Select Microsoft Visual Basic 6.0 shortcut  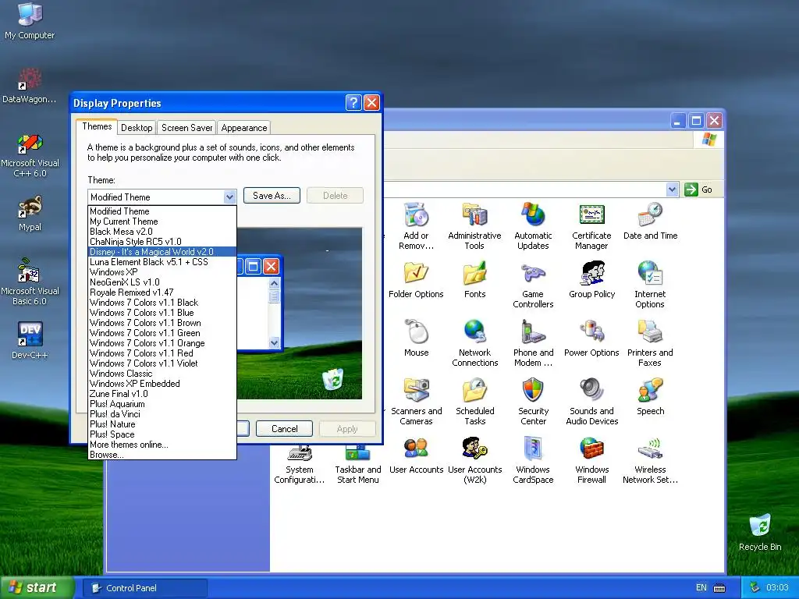[x=30, y=282]
